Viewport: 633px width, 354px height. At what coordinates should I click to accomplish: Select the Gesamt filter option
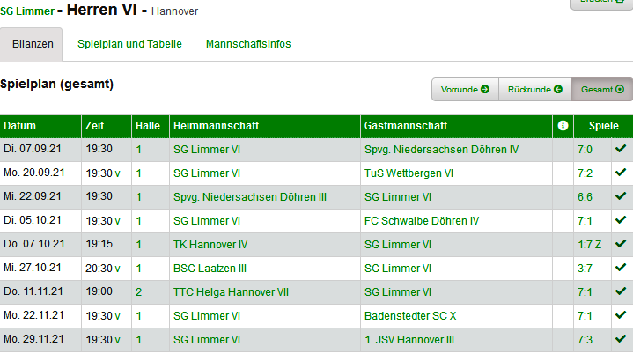pyautogui.click(x=601, y=90)
